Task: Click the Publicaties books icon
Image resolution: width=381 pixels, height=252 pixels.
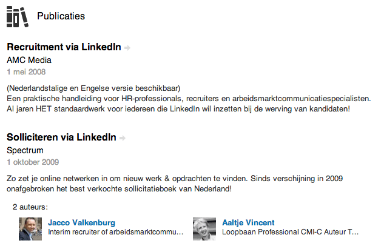Action: pyautogui.click(x=17, y=16)
